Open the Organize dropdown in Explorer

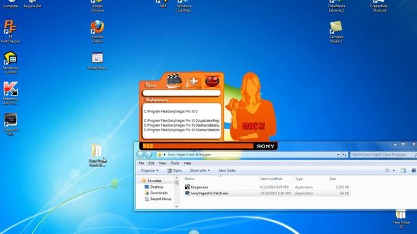(x=149, y=170)
